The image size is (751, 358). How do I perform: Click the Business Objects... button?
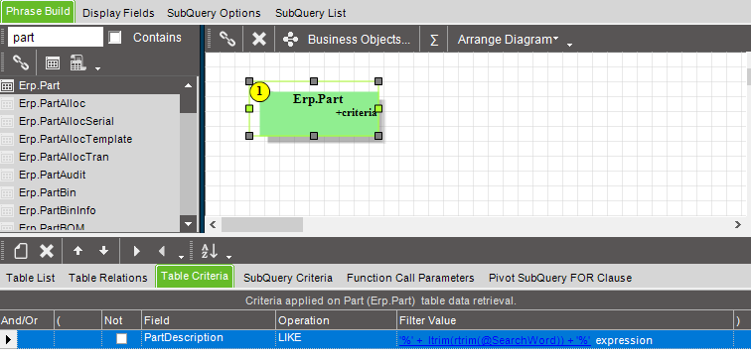[359, 40]
